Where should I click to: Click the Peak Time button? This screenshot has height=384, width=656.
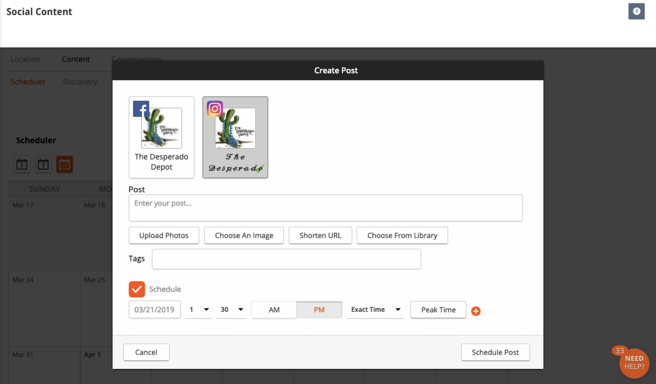click(438, 310)
